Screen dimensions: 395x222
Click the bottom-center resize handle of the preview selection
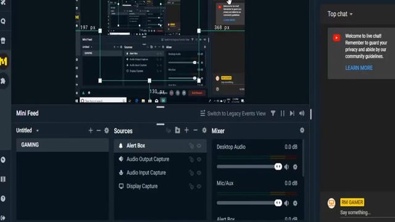149,81
